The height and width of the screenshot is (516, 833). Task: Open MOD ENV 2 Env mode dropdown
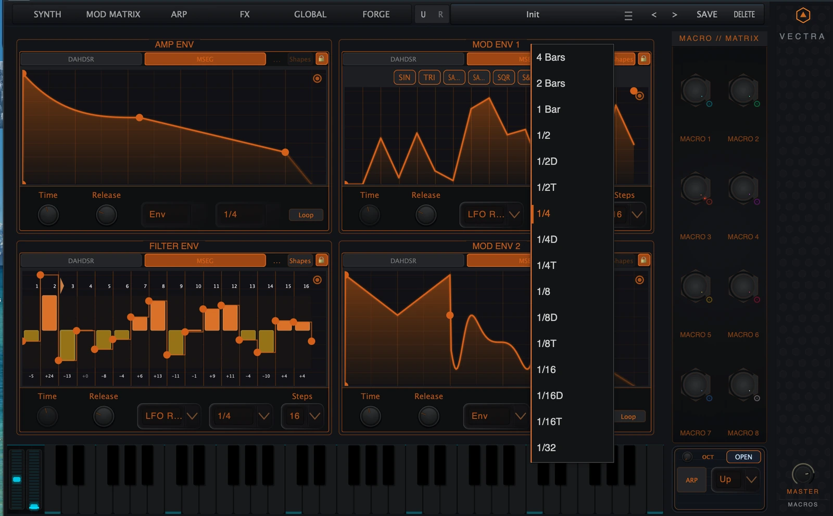point(496,416)
